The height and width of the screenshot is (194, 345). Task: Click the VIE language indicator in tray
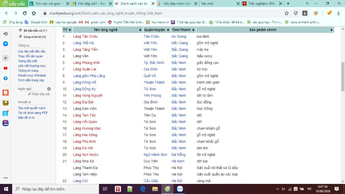click(x=309, y=189)
